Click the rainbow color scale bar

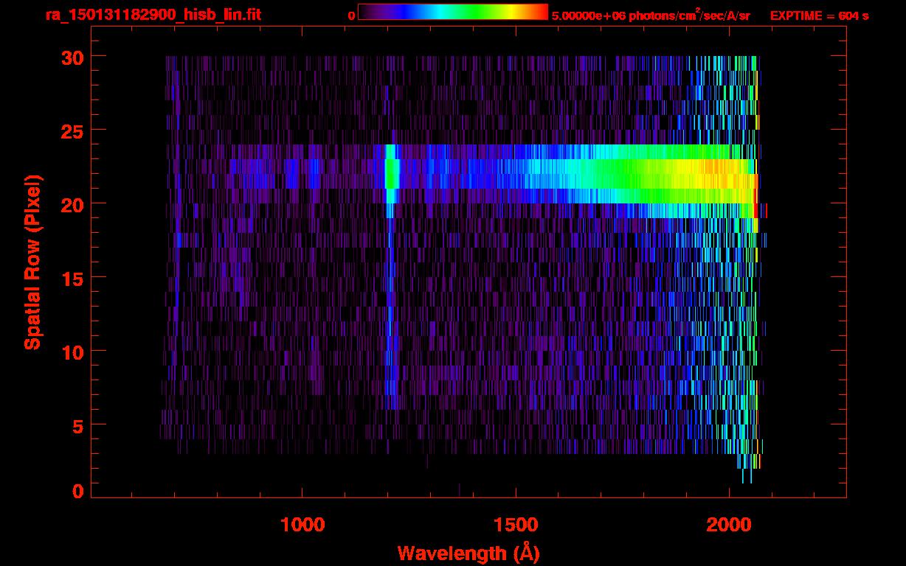tap(452, 12)
